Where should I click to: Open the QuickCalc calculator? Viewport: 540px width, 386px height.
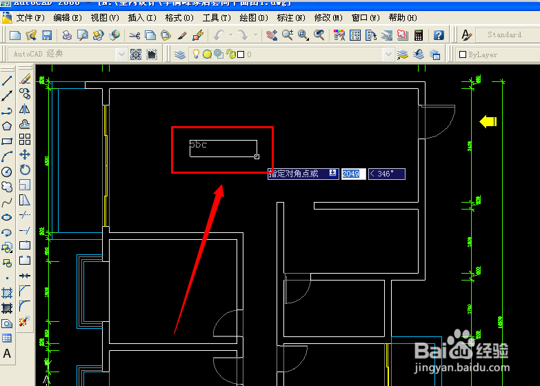pyautogui.click(x=419, y=35)
